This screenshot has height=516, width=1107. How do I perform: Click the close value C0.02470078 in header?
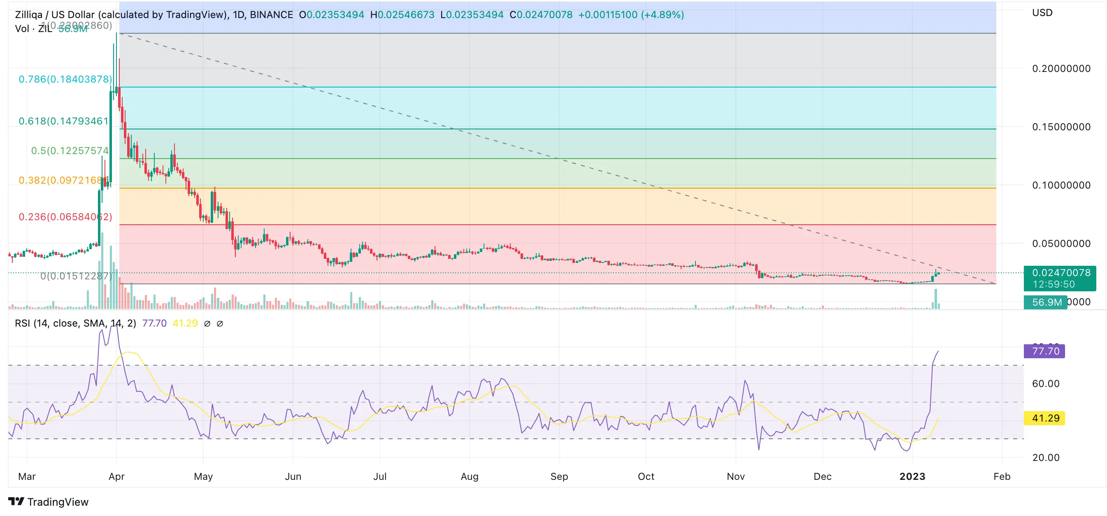[x=541, y=14]
